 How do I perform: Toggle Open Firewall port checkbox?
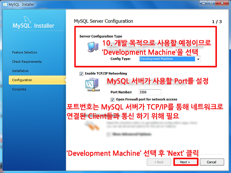click(x=112, y=99)
